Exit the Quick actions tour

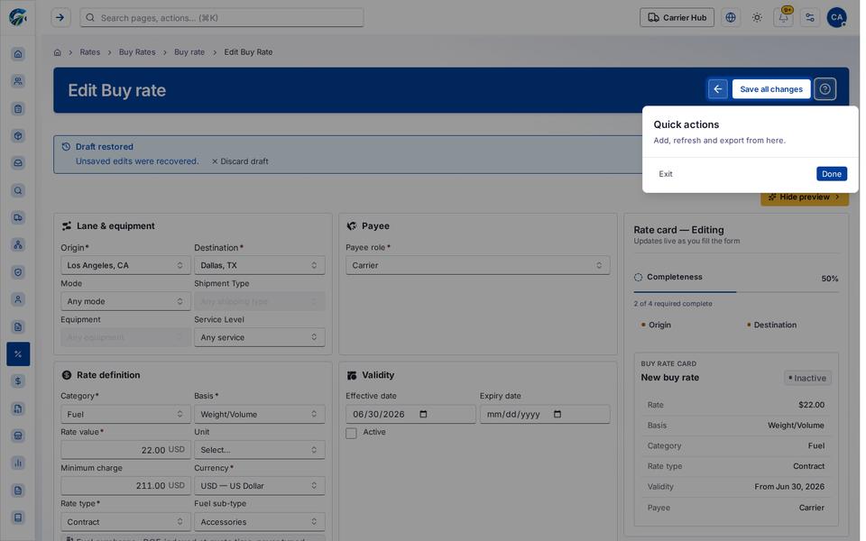pos(666,174)
